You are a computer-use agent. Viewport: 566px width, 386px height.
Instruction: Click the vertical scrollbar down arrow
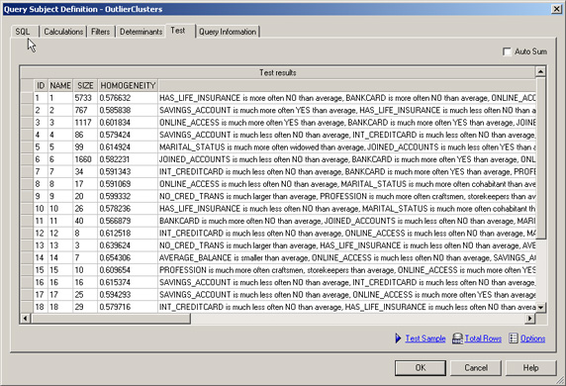click(540, 308)
